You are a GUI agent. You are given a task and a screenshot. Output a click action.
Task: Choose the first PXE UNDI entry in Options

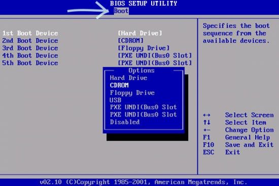[144, 107]
